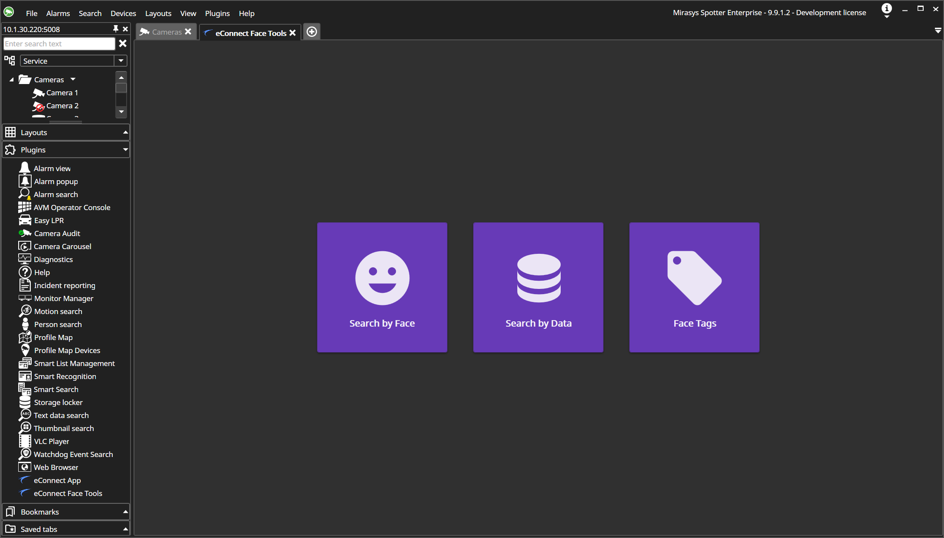Launch the Person search icon
Image resolution: width=944 pixels, height=538 pixels.
click(25, 324)
